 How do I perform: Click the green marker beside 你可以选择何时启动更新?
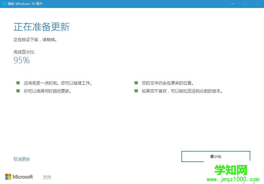coord(18,90)
